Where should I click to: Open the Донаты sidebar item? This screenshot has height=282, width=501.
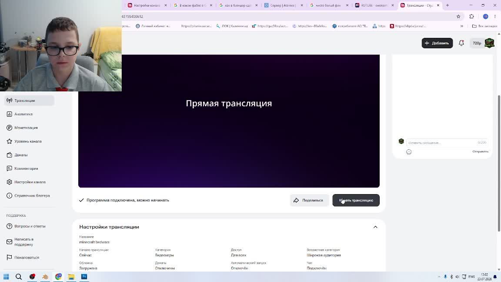[x=21, y=155]
